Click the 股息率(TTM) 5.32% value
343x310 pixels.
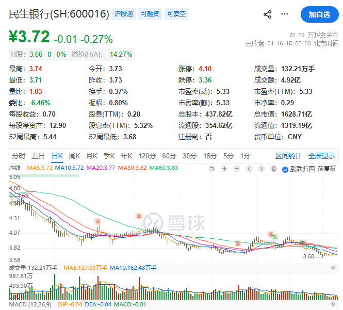[143, 125]
